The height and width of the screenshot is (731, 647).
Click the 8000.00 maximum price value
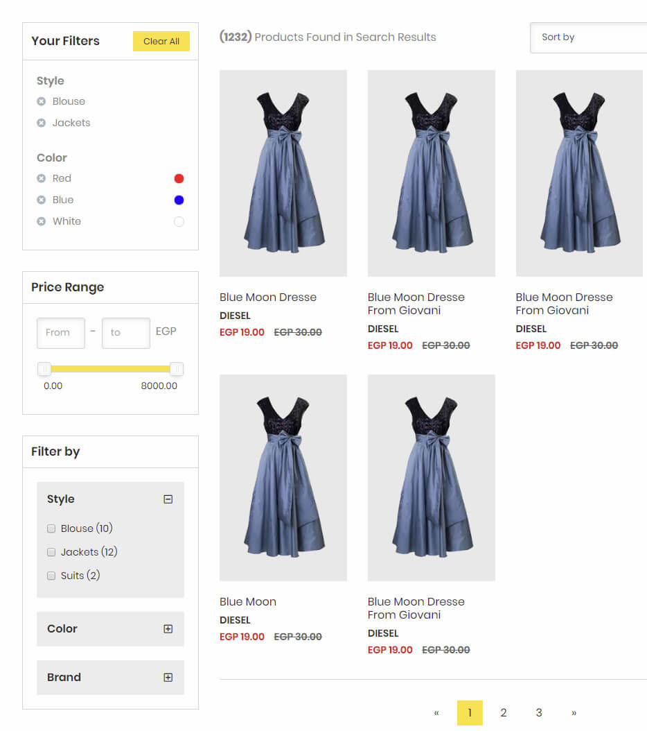159,386
